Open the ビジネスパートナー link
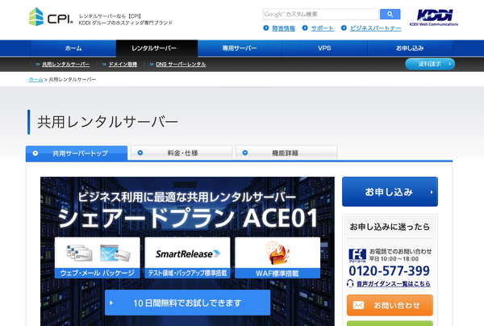This screenshot has width=484, height=326. 376,28
